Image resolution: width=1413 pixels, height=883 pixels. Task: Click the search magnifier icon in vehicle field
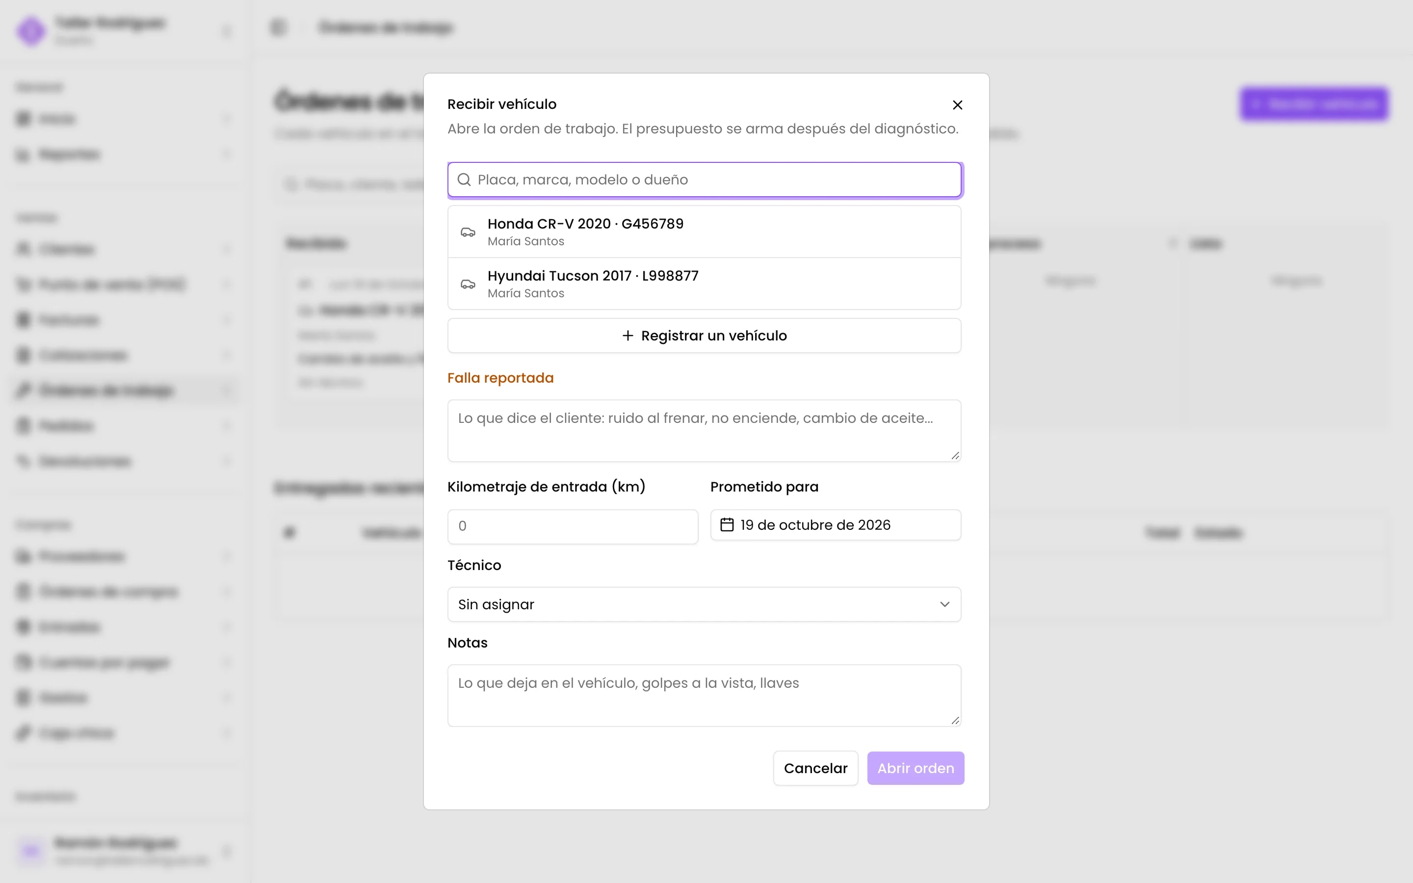point(464,179)
